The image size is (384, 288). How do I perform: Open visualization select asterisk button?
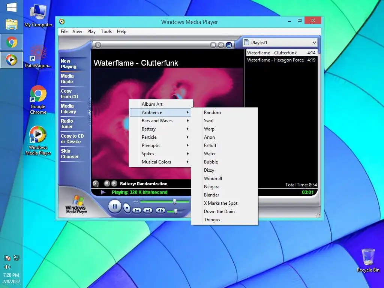[96, 183]
